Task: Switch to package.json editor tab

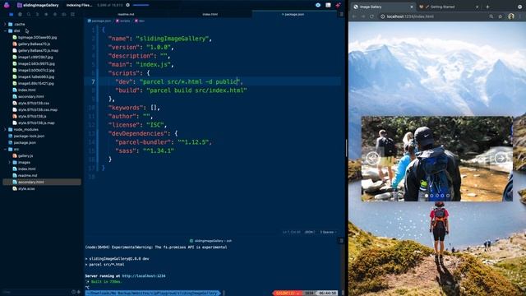Action: [294, 15]
